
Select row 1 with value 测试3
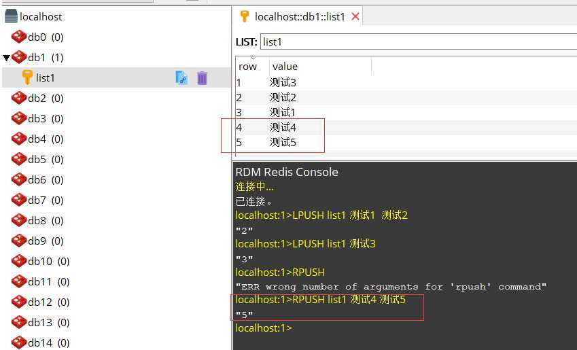[x=283, y=82]
